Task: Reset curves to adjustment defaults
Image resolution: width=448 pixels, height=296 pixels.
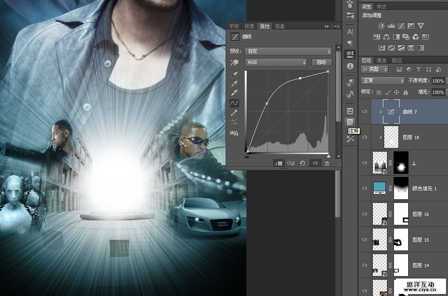Action: point(302,163)
